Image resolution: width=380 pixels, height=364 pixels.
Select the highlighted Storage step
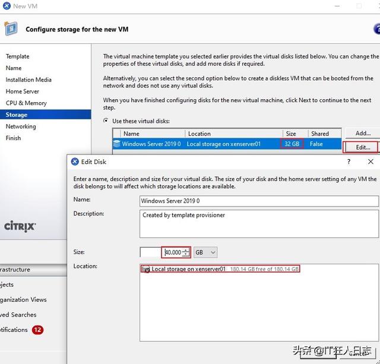45,115
